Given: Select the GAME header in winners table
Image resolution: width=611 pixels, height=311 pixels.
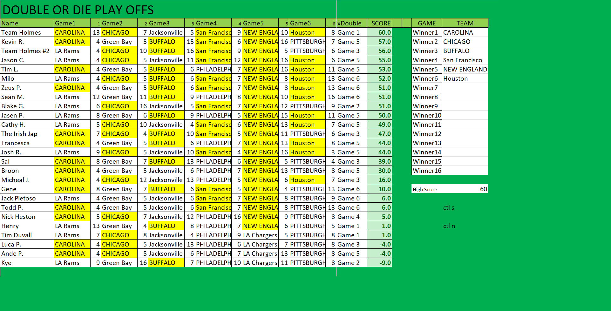Looking at the screenshot, I should [427, 23].
